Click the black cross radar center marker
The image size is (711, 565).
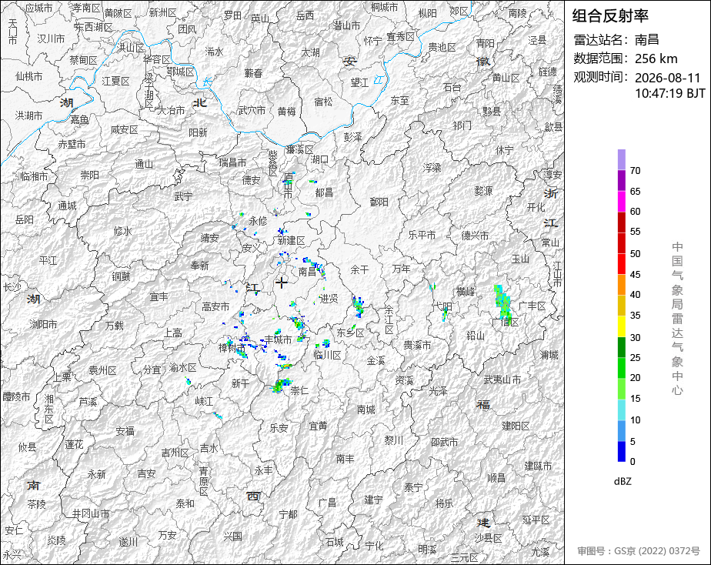tap(282, 282)
